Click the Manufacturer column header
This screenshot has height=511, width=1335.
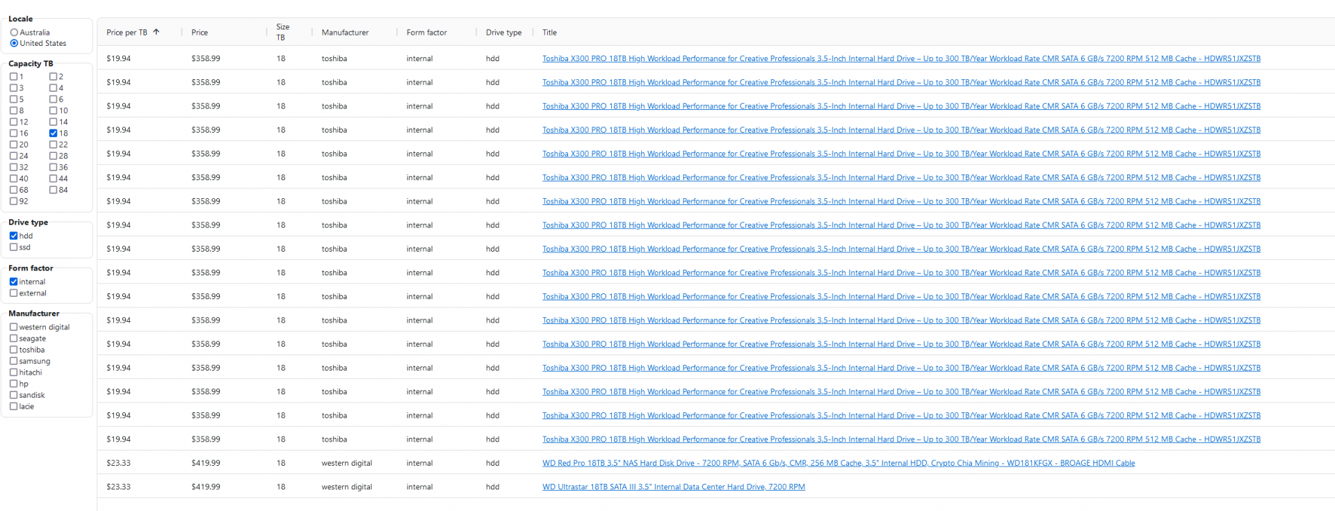pos(345,33)
